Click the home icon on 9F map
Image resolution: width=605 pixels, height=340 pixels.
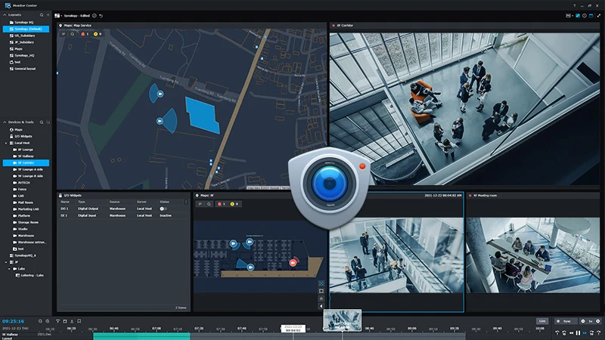point(321,298)
